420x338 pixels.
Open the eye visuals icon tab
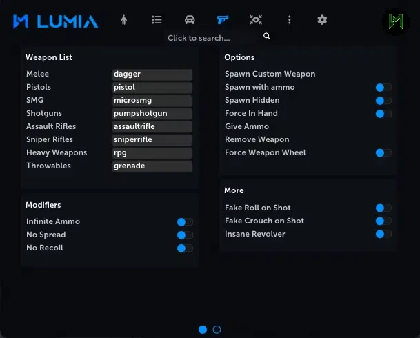[x=256, y=20]
